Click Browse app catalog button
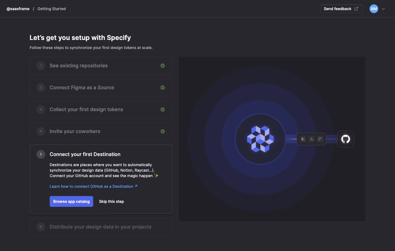Viewport: 395px width, 251px height. [71, 201]
